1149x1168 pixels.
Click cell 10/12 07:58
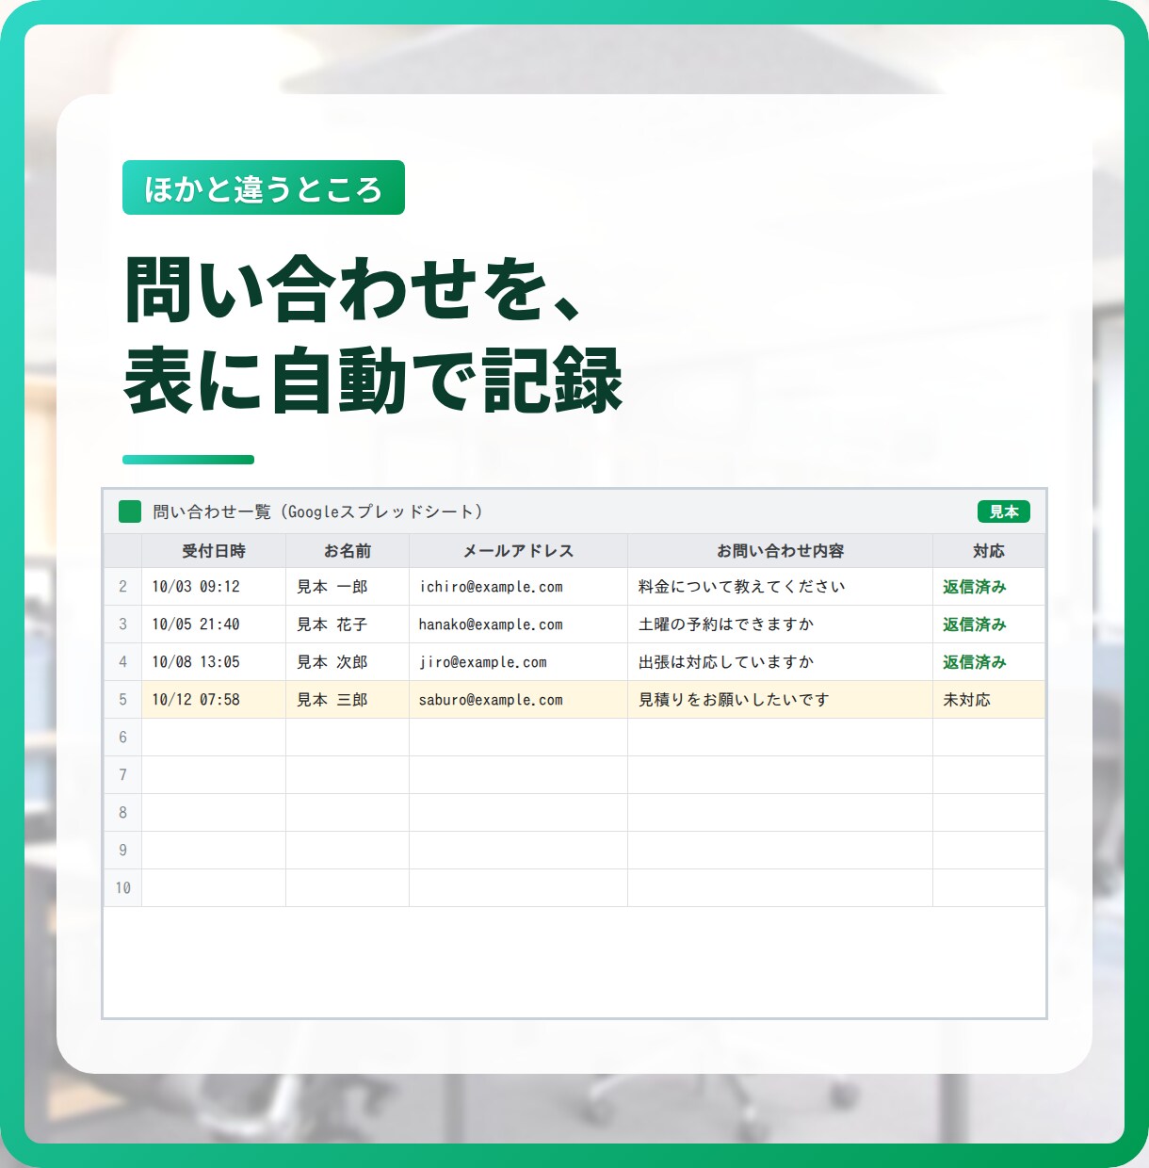(214, 700)
